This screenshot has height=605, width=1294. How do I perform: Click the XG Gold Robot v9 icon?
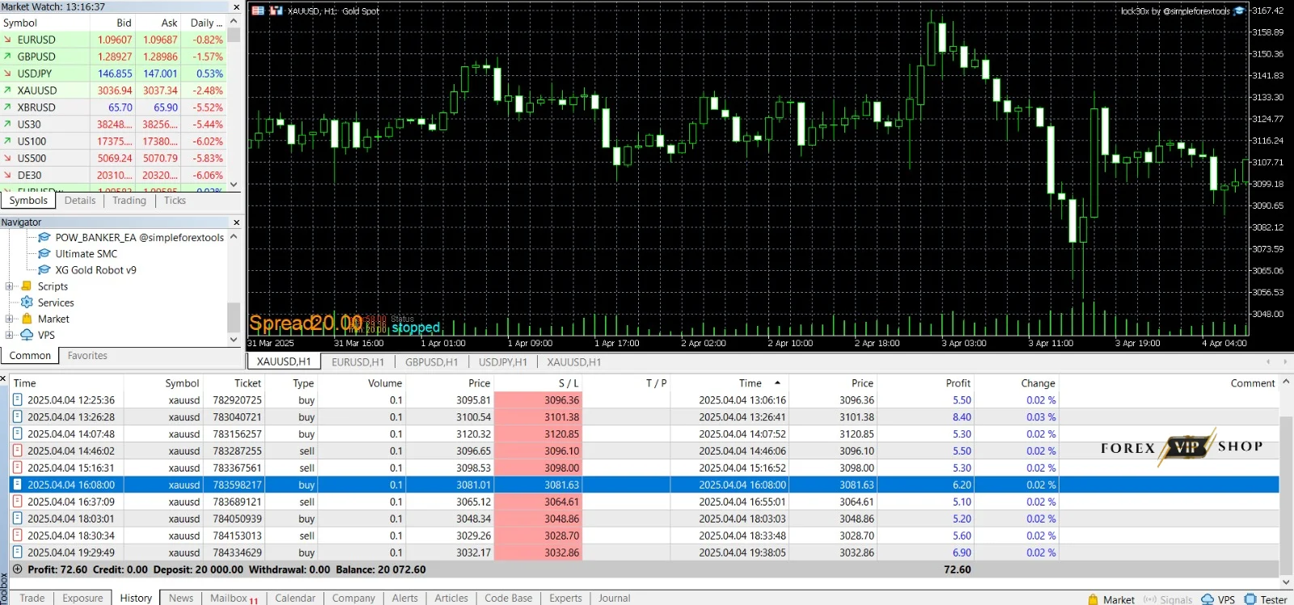tap(44, 270)
